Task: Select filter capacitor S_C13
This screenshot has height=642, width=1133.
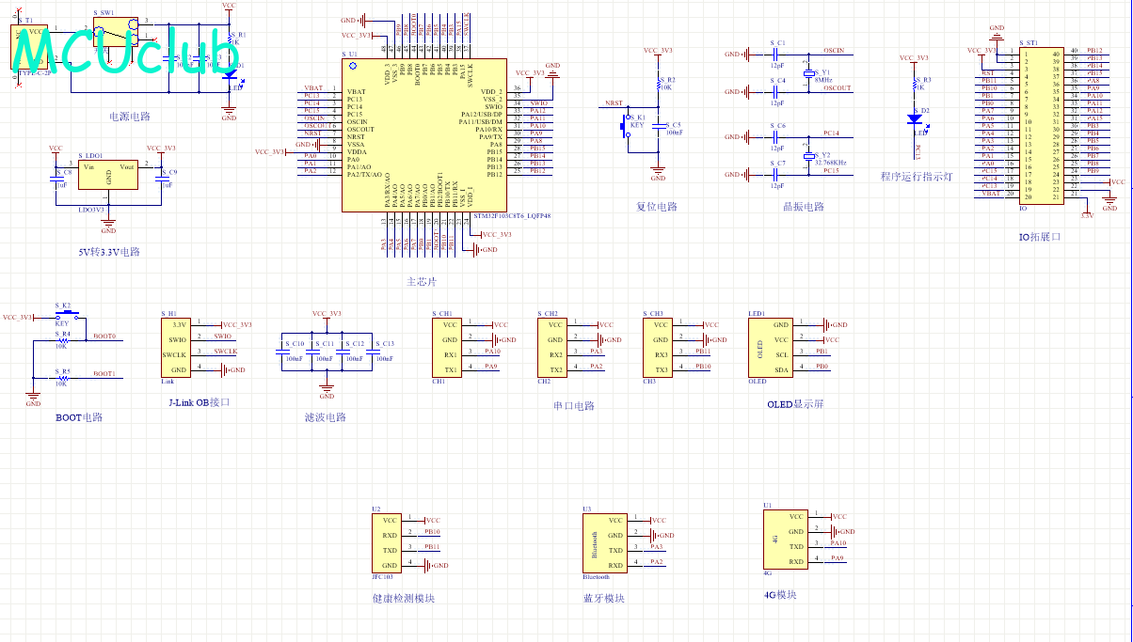Action: (x=372, y=351)
